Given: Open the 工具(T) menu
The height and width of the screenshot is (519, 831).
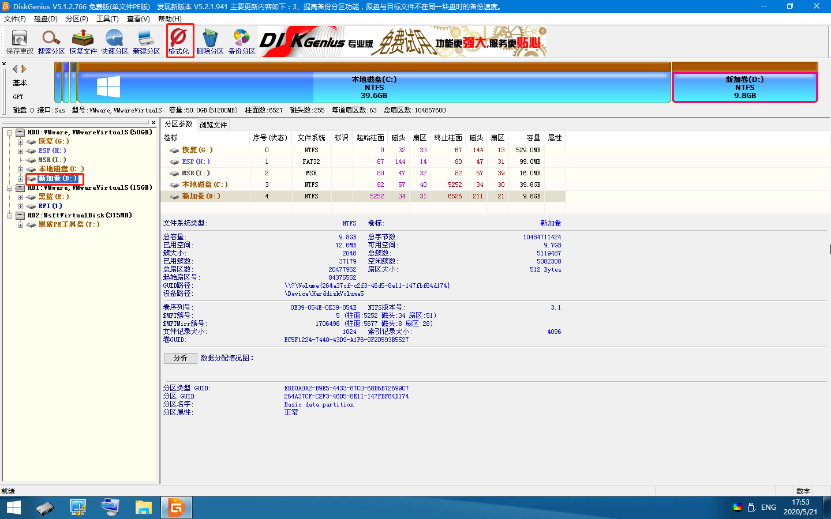Looking at the screenshot, I should pyautogui.click(x=107, y=19).
